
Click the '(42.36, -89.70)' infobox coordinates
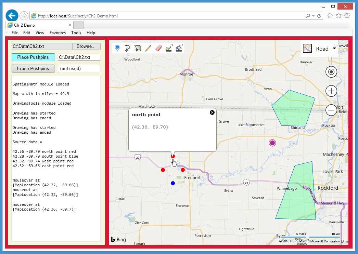150,127
